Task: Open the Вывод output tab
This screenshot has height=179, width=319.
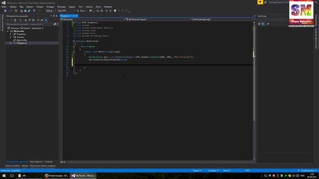Action: [x=25, y=166]
